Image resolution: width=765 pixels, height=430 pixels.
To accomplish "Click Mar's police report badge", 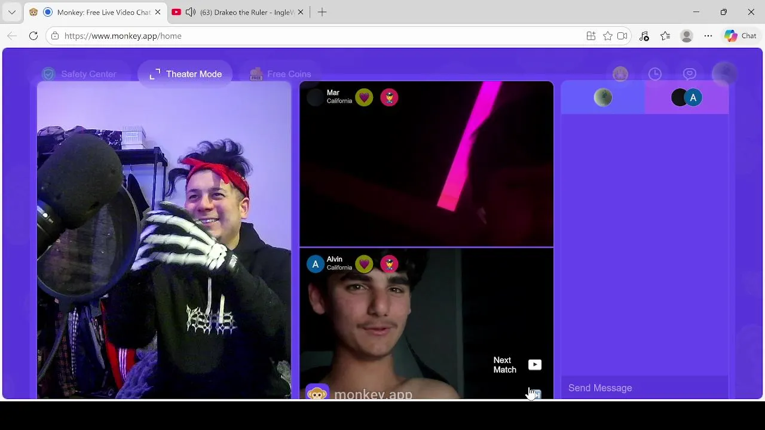I will pyautogui.click(x=389, y=97).
